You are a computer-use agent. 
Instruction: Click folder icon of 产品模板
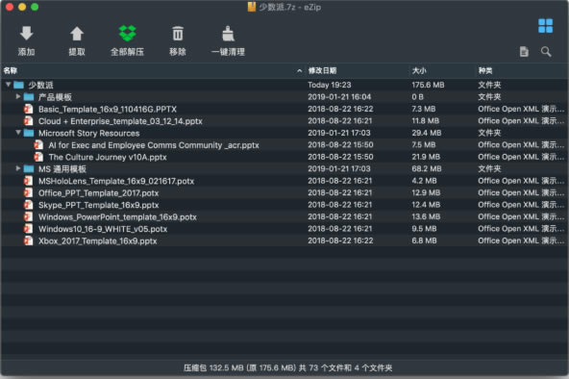tap(29, 97)
